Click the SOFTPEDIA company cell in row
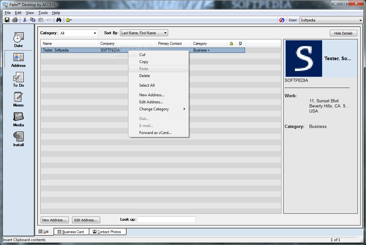Image resolution: width=366 pixels, height=245 pixels. pos(110,50)
